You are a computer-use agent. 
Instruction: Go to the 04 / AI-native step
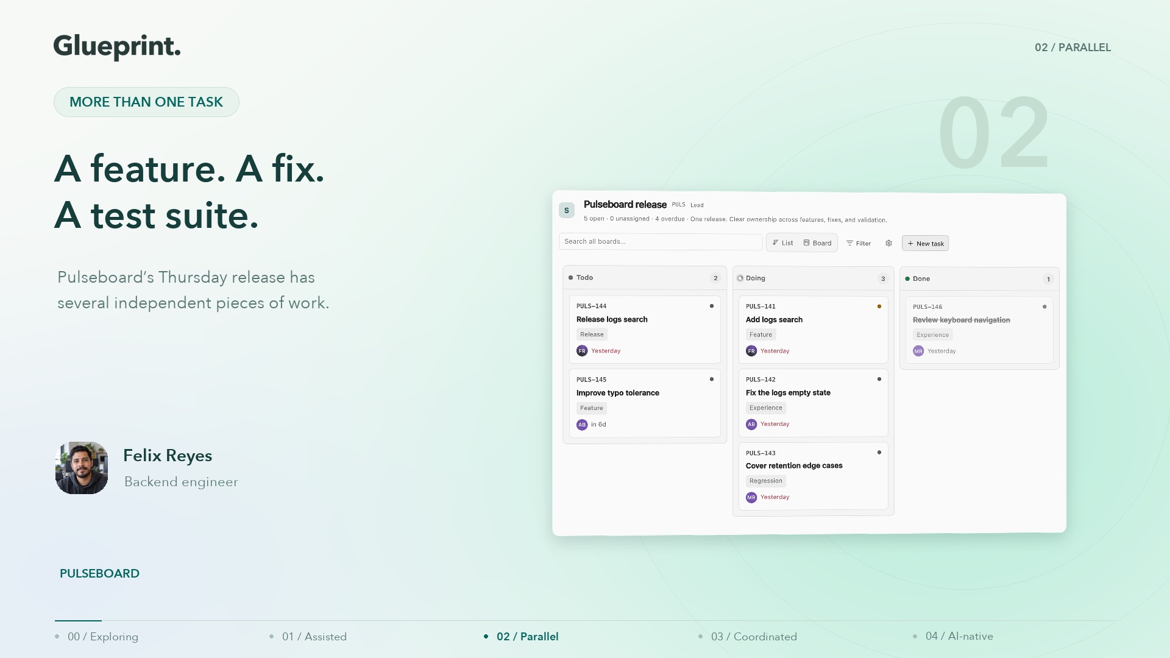click(x=953, y=636)
